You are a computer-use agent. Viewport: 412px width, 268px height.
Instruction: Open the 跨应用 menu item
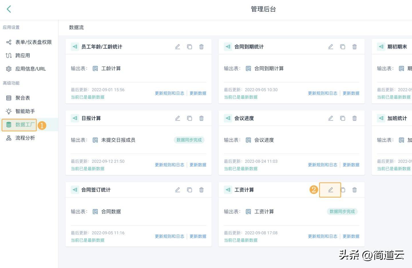pyautogui.click(x=29, y=56)
